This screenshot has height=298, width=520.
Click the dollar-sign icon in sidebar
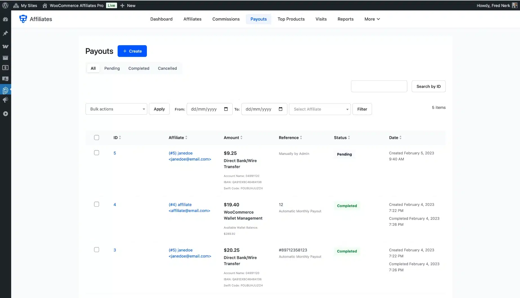pos(5,68)
